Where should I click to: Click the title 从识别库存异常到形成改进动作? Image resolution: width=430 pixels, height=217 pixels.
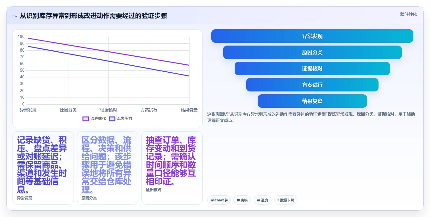93,16
